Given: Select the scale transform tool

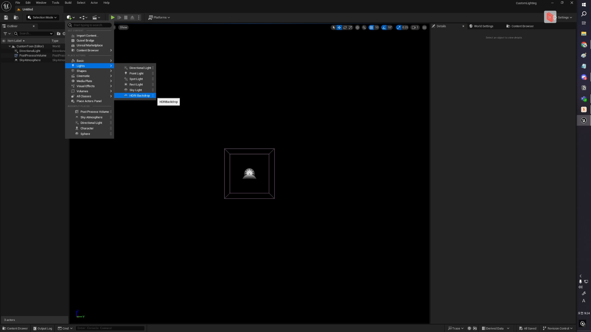Looking at the screenshot, I should [350, 28].
